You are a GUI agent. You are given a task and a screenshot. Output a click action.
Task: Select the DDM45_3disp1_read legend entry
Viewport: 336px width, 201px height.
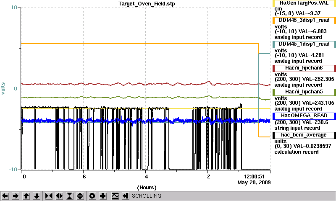tap(304, 21)
